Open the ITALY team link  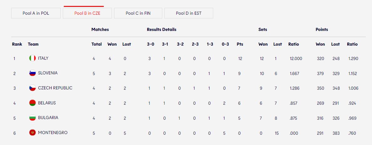click(43, 58)
